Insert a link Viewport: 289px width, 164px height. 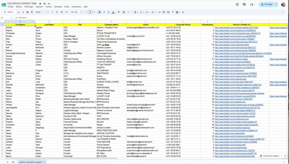coord(159,12)
